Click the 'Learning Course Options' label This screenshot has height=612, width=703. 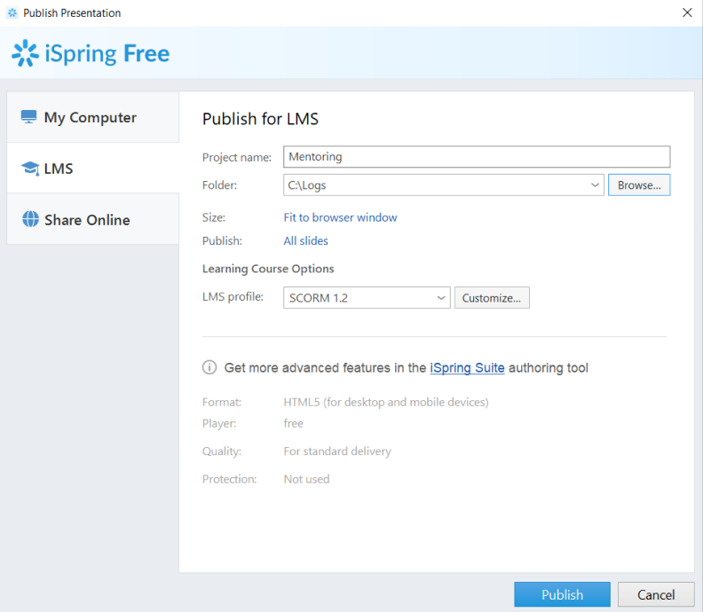click(x=268, y=269)
